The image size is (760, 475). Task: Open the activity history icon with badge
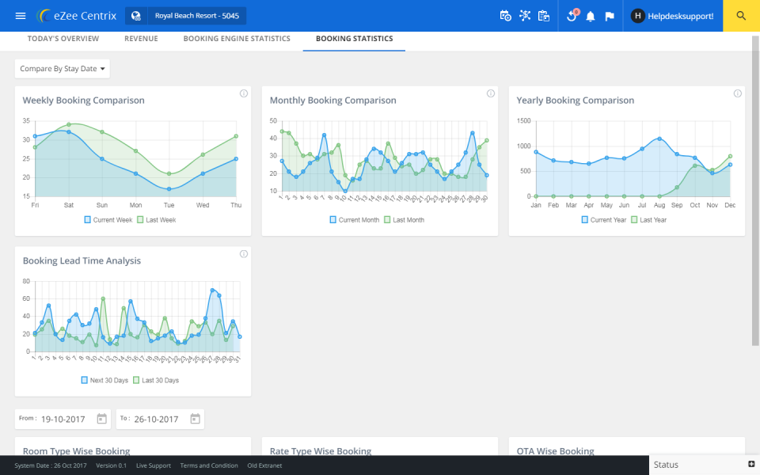pyautogui.click(x=571, y=15)
